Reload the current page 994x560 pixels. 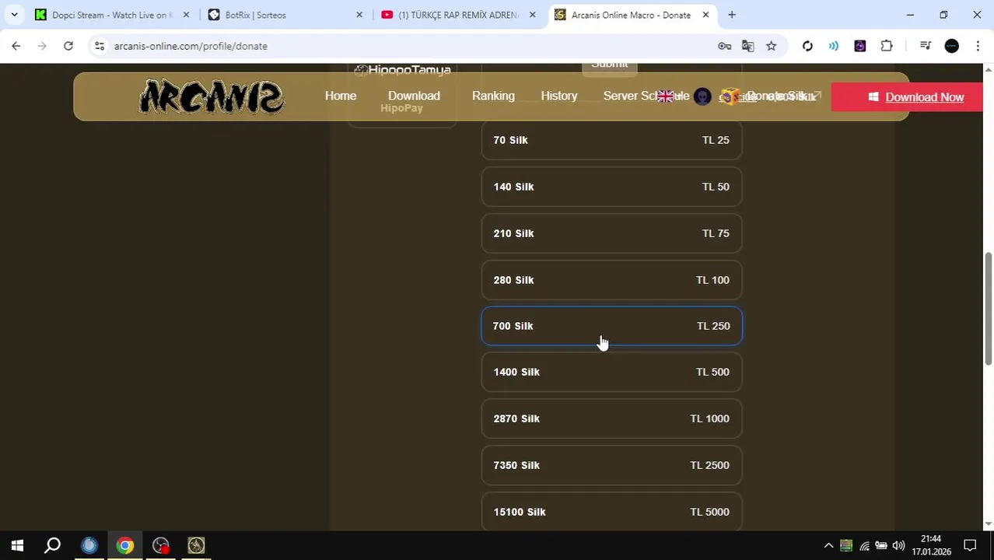68,46
